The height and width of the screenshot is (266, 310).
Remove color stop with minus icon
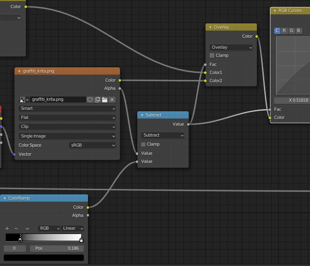click(16, 228)
